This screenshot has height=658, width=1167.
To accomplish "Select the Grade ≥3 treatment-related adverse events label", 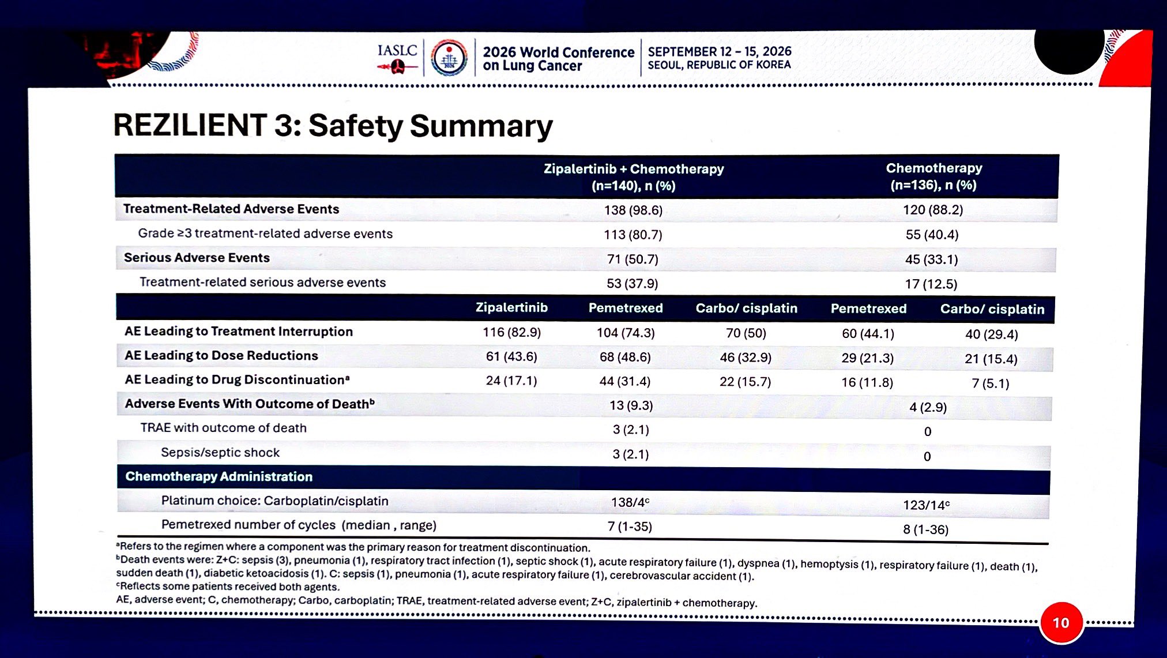I will [x=265, y=234].
